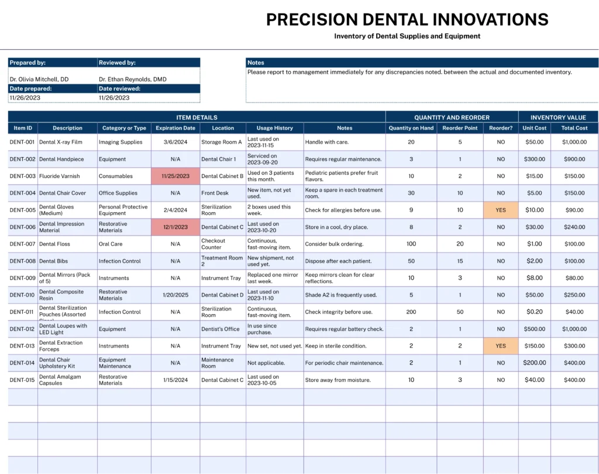
Task: Select the Dental Amalgam Capsules cell
Action: tap(68, 380)
